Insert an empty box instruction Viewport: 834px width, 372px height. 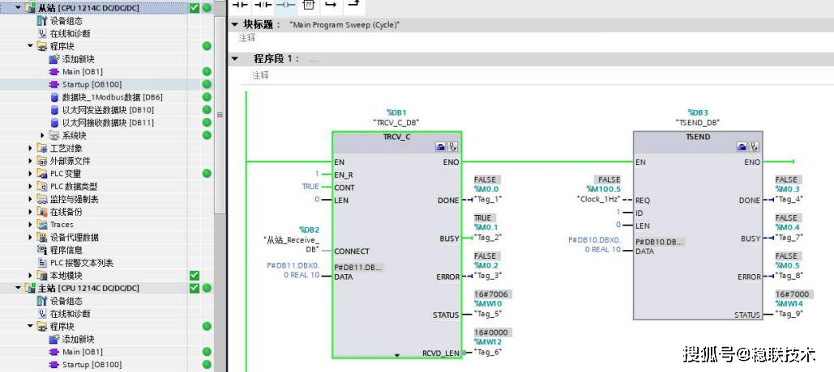pos(309,4)
